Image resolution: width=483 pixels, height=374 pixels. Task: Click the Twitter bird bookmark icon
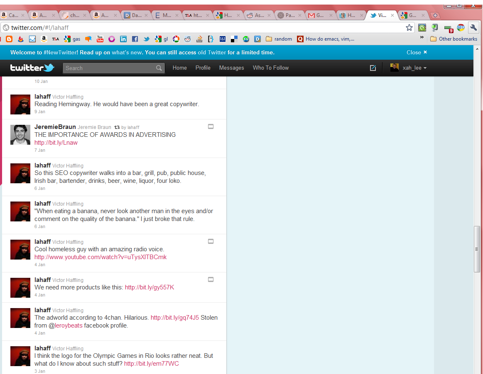click(x=147, y=39)
